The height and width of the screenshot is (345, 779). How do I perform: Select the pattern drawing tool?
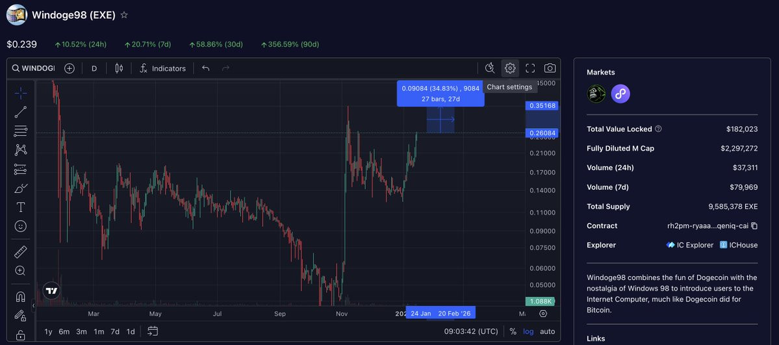coord(20,149)
